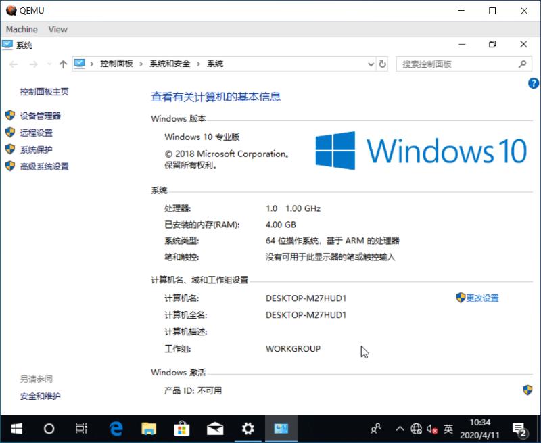Open the address bar dropdown arrow
This screenshot has height=443, width=541.
coord(371,64)
